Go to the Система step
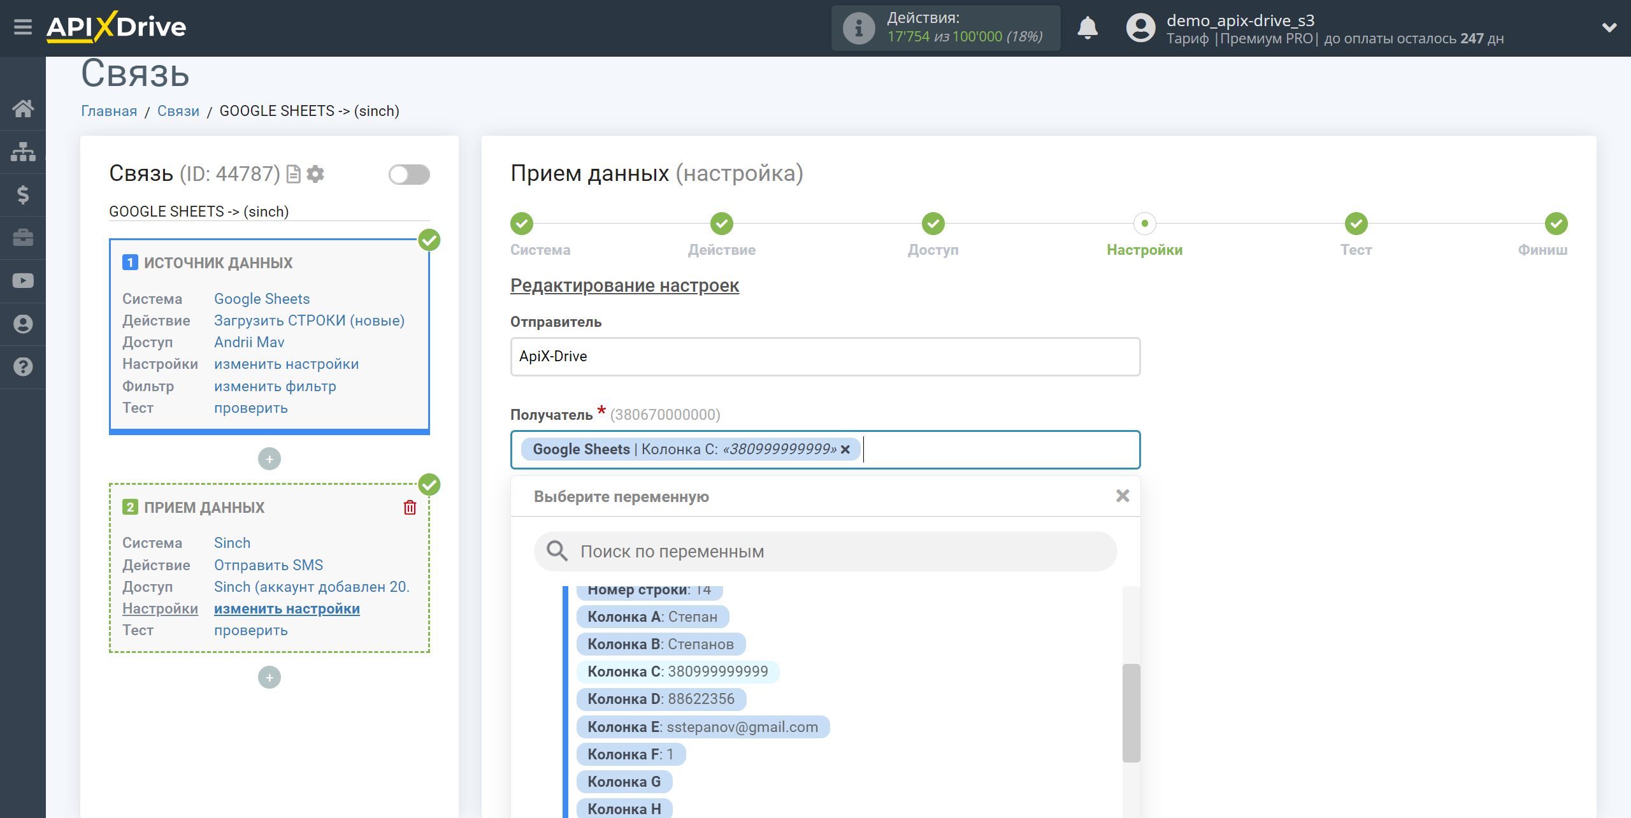 coord(522,224)
